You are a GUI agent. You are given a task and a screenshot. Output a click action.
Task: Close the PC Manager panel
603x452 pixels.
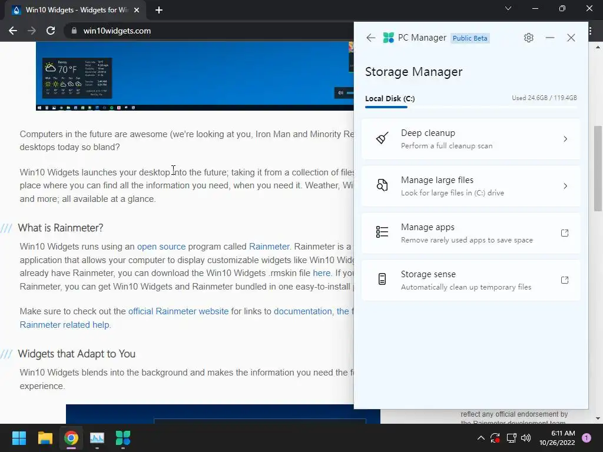571,38
